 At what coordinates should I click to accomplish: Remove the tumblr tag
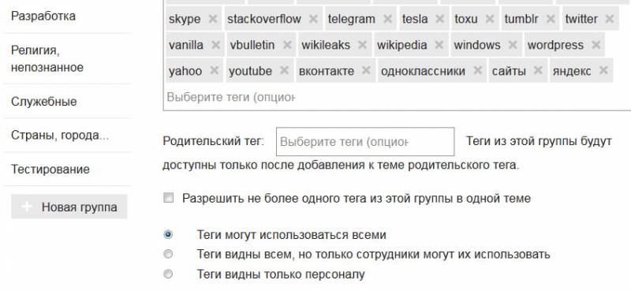[551, 18]
